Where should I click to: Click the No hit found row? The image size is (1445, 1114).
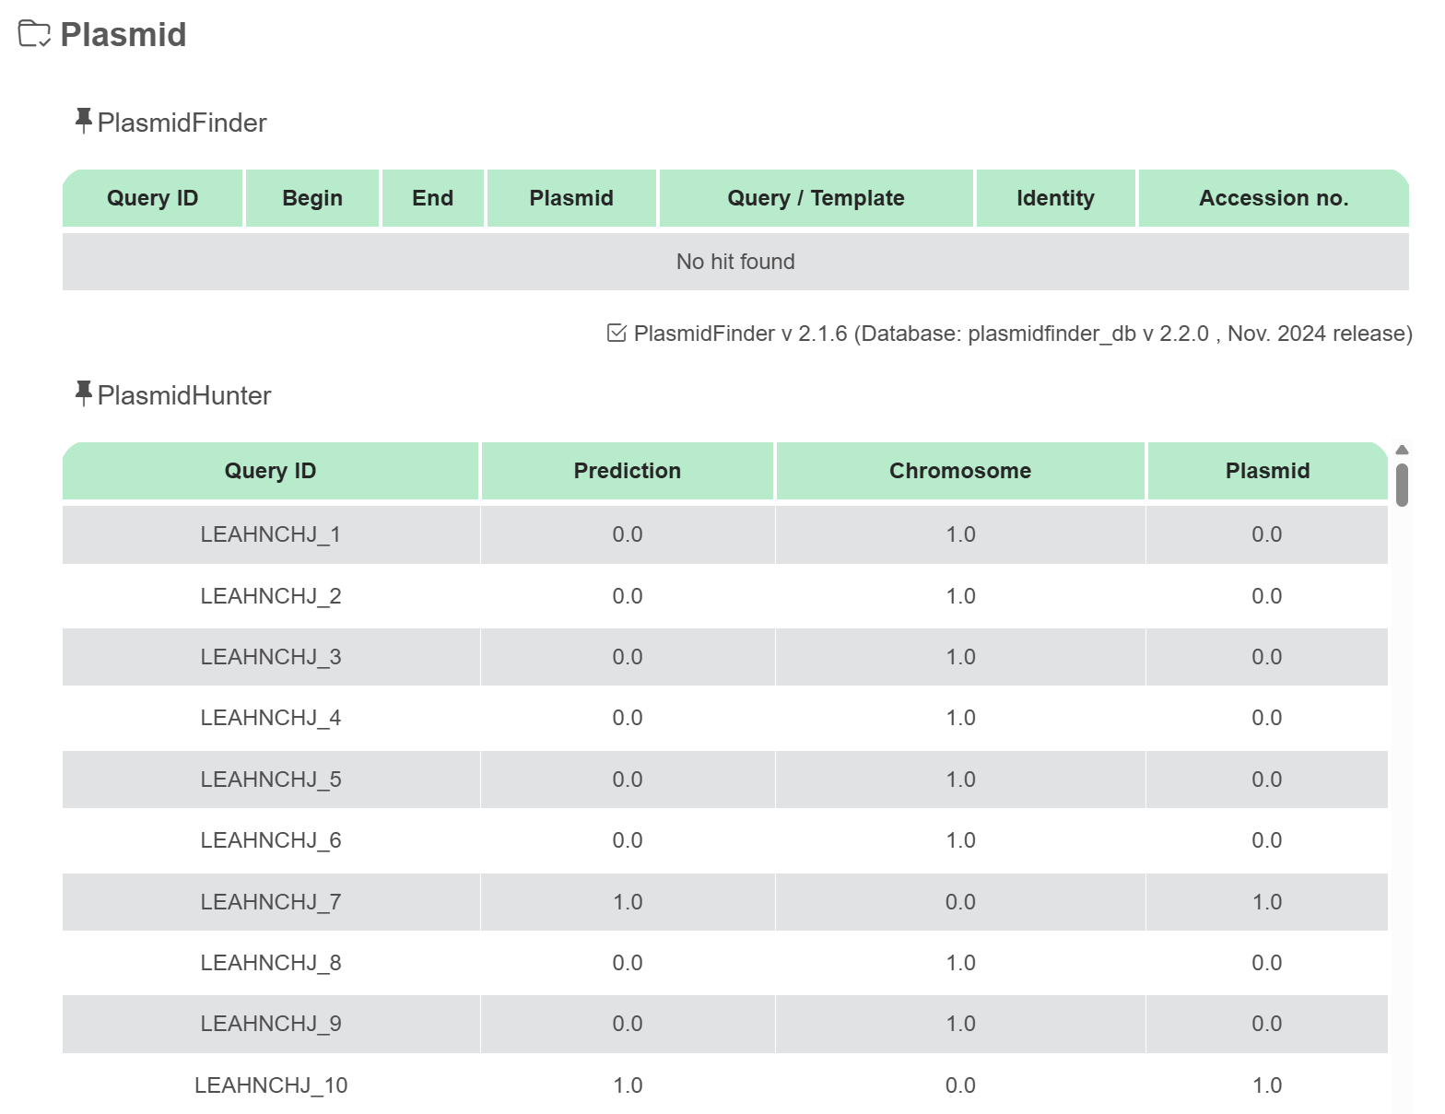pyautogui.click(x=734, y=262)
